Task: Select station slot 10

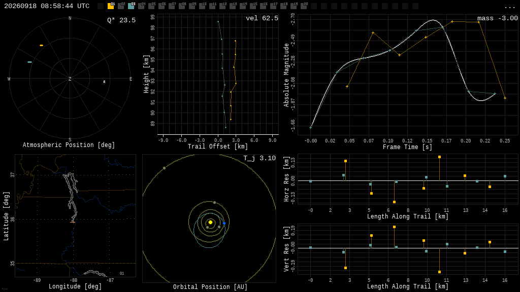Action: (202, 6)
